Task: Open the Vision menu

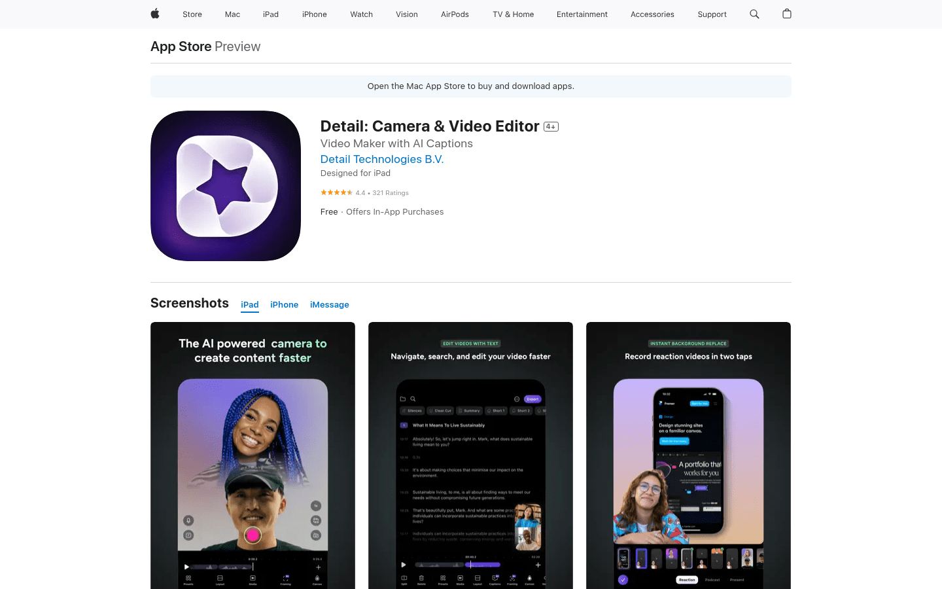Action: pos(407,14)
